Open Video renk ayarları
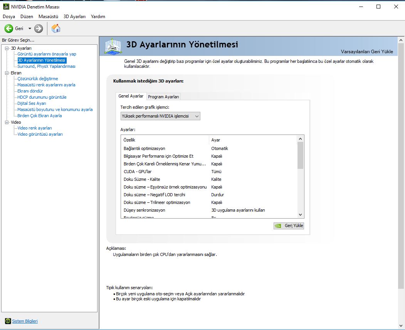 click(x=35, y=128)
